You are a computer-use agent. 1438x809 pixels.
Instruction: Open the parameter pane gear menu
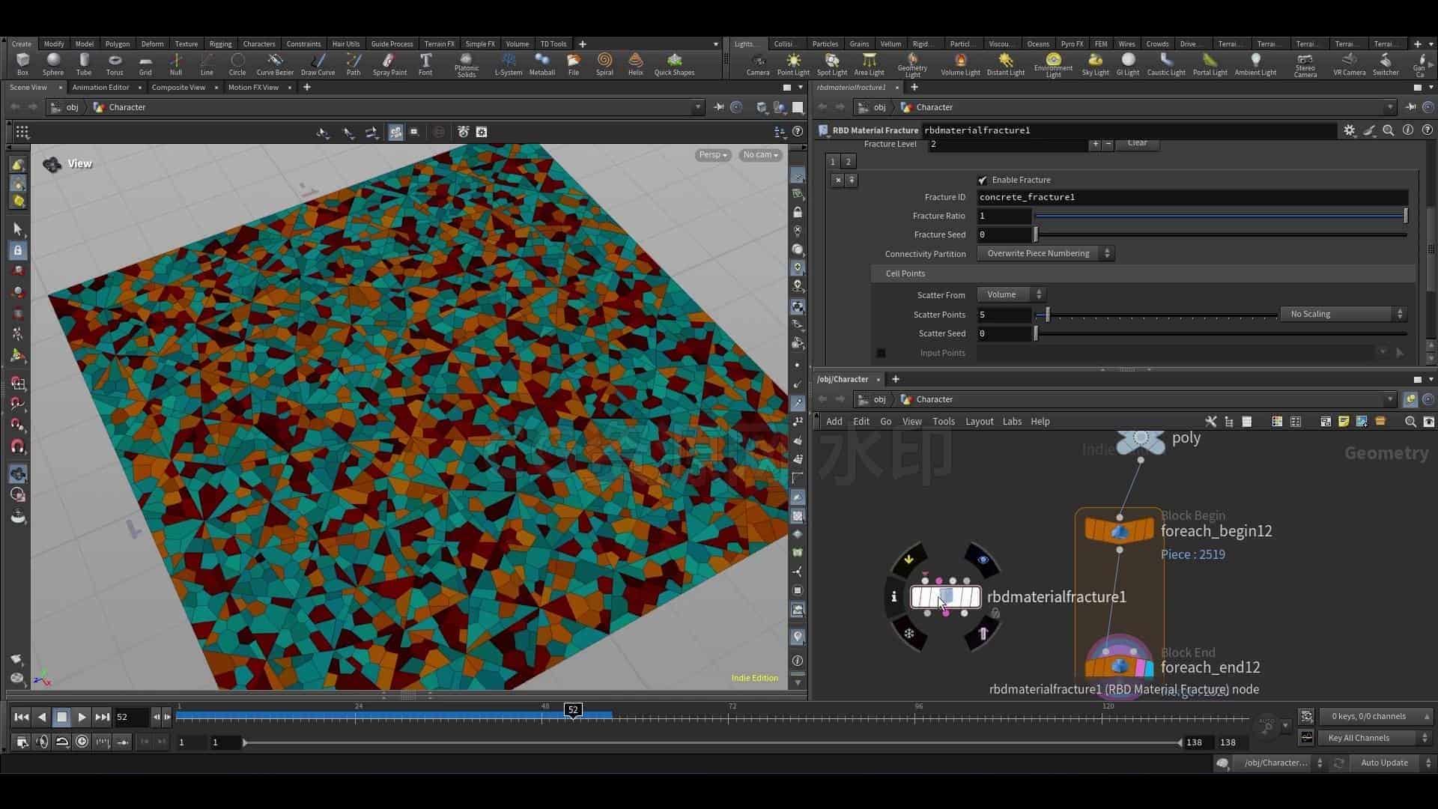(1350, 130)
